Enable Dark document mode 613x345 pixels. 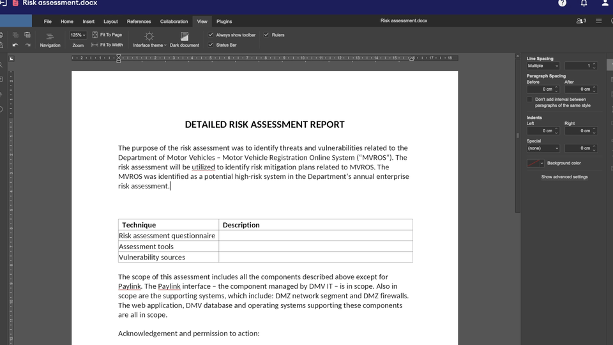[185, 40]
